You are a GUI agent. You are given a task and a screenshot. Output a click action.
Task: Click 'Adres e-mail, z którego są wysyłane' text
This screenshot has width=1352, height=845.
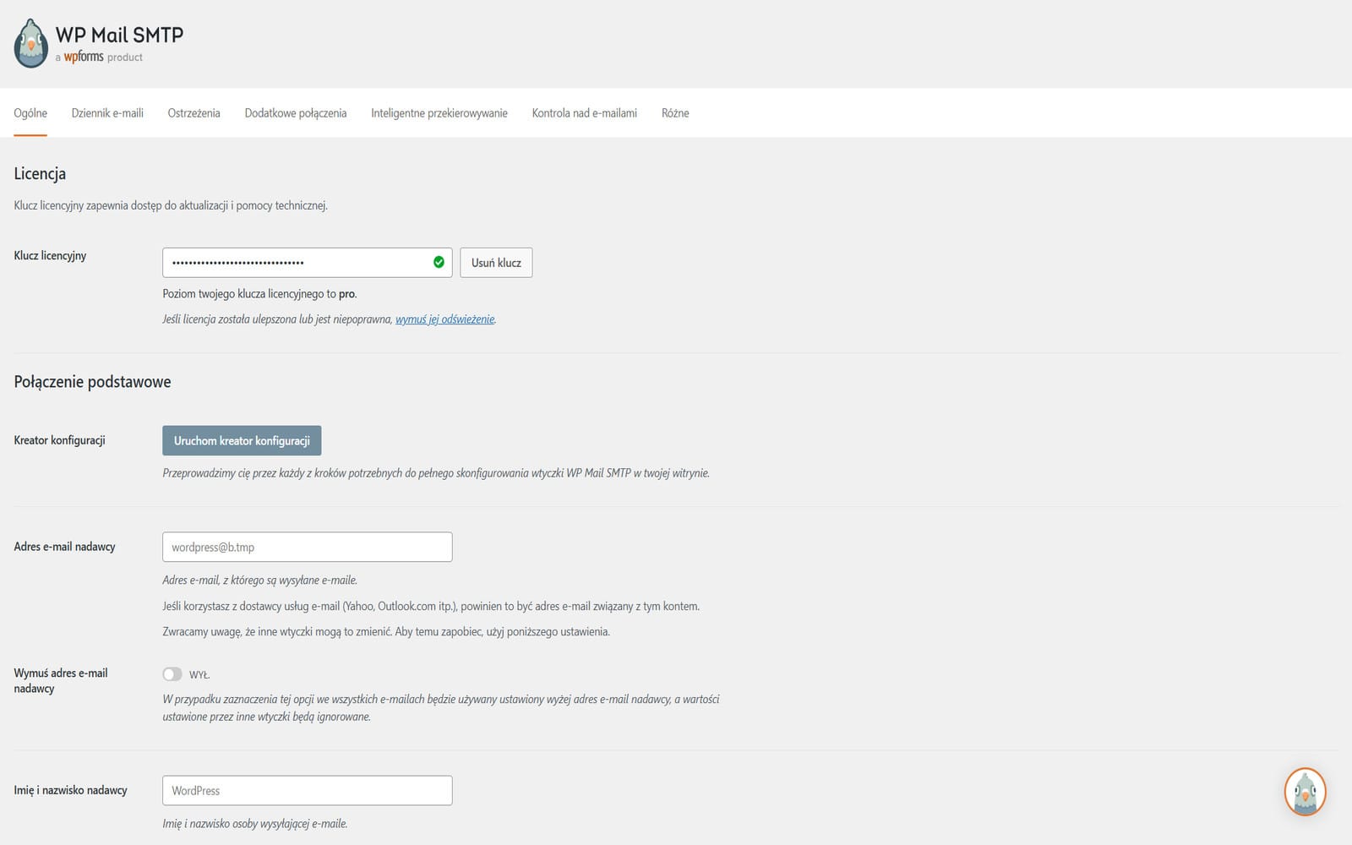click(x=259, y=581)
